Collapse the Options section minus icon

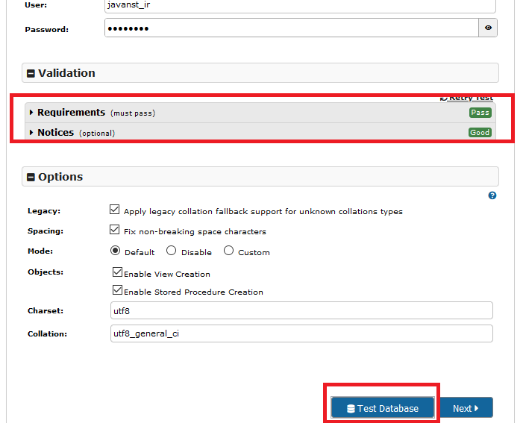31,177
